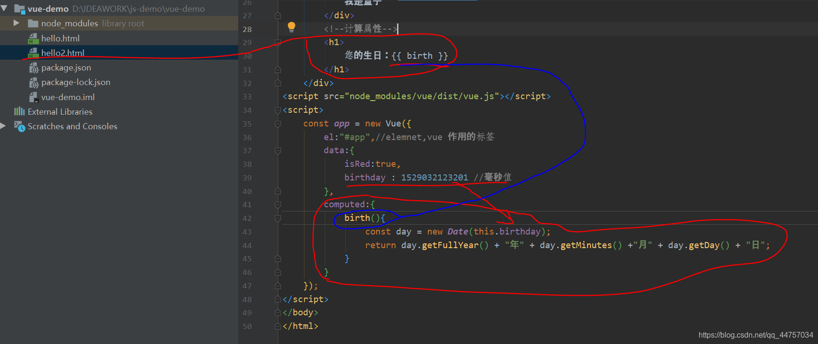Click the closing </script> tag on line 48
818x344 pixels.
click(x=305, y=299)
